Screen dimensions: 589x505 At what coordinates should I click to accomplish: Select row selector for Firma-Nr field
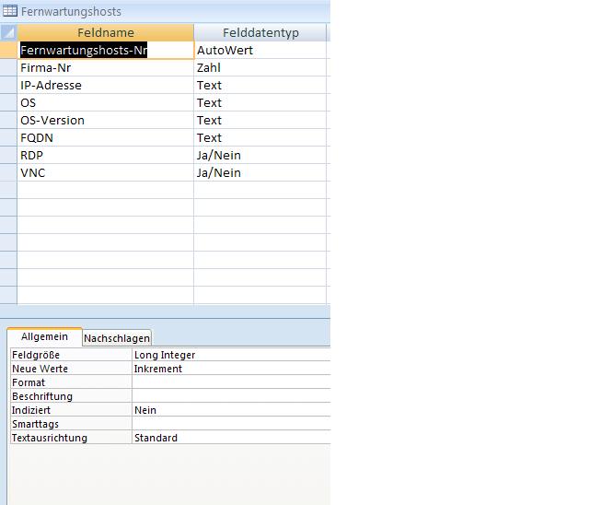[8, 67]
